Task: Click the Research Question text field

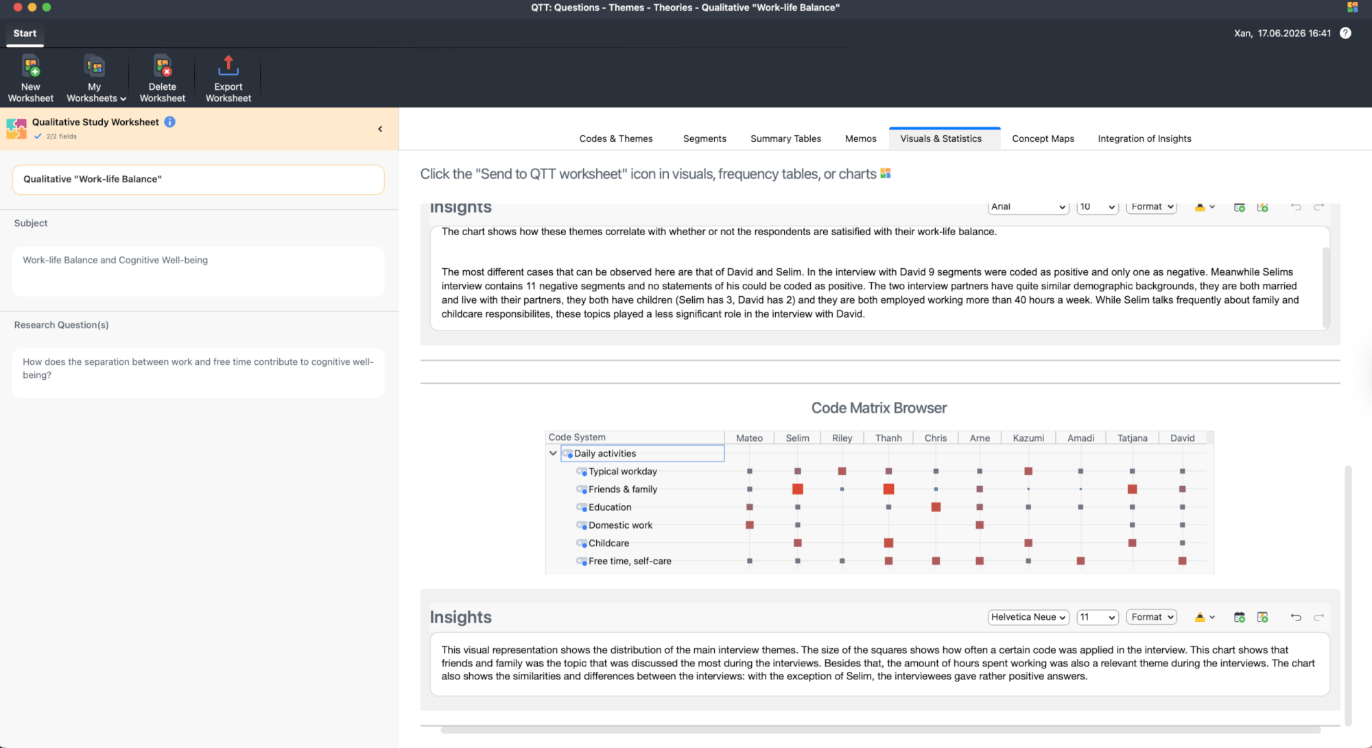Action: [x=198, y=373]
